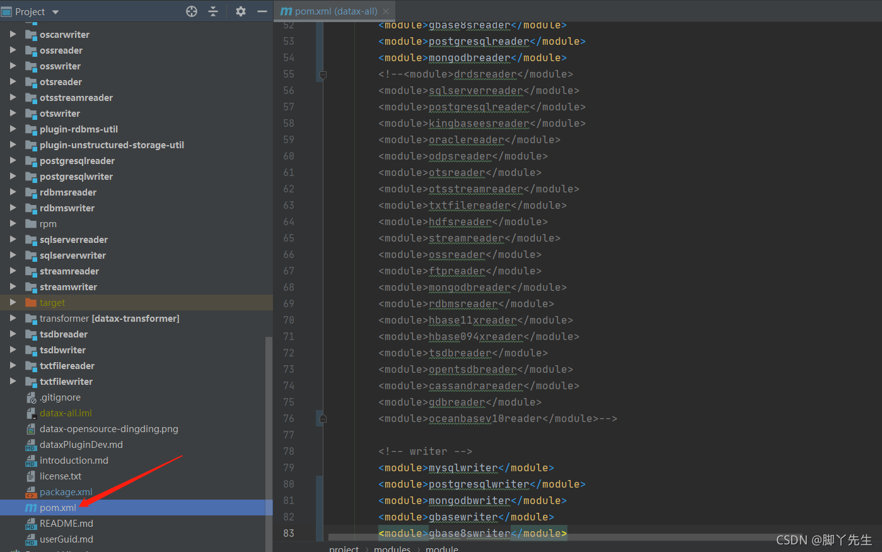Click the drdsreader commented module line

tap(475, 74)
